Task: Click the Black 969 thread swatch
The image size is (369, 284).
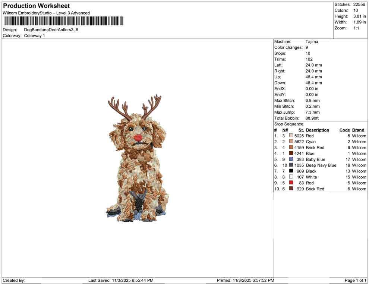Action: [x=291, y=171]
